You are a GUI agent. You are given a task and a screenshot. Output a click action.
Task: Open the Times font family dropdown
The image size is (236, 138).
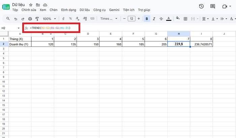click(x=109, y=19)
